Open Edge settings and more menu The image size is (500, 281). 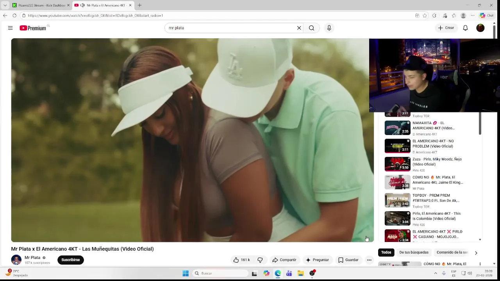pyautogui.click(x=472, y=16)
